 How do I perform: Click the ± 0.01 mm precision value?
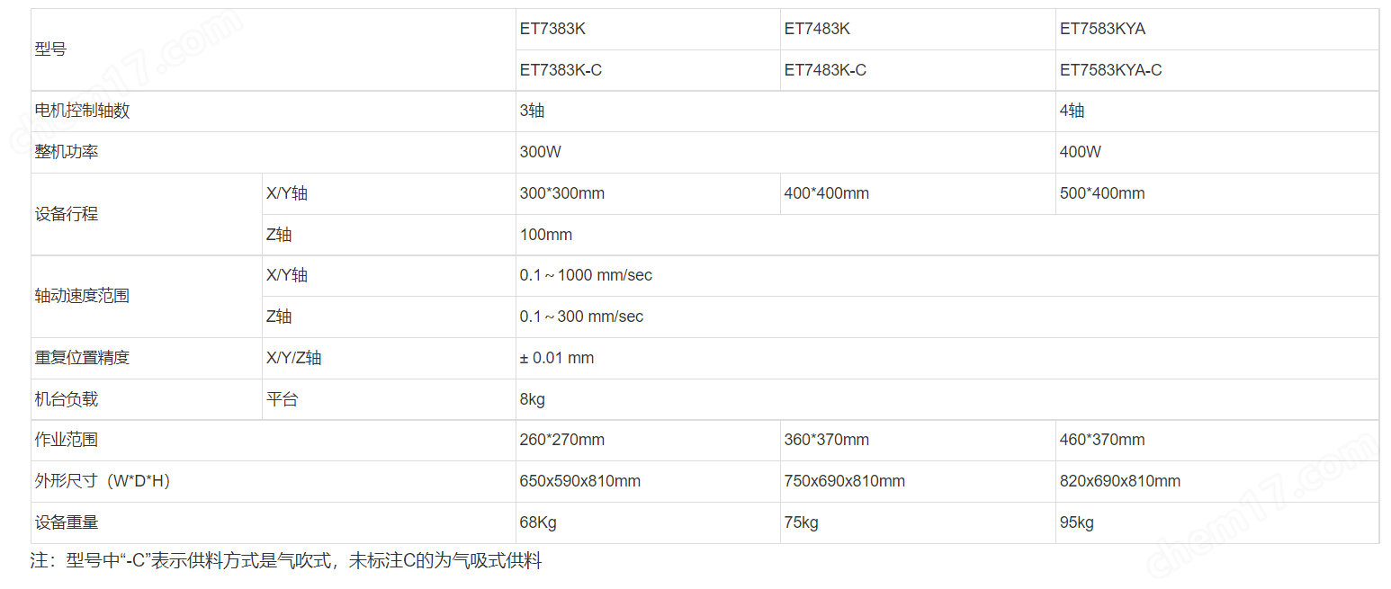(x=556, y=358)
